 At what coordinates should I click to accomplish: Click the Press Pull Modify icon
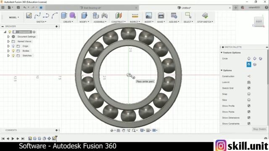coord(84,16)
